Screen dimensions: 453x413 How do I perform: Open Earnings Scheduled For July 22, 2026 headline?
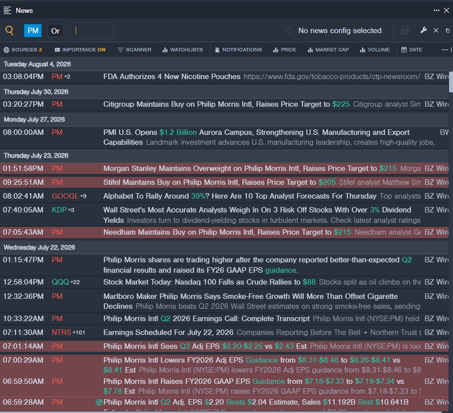click(x=168, y=332)
